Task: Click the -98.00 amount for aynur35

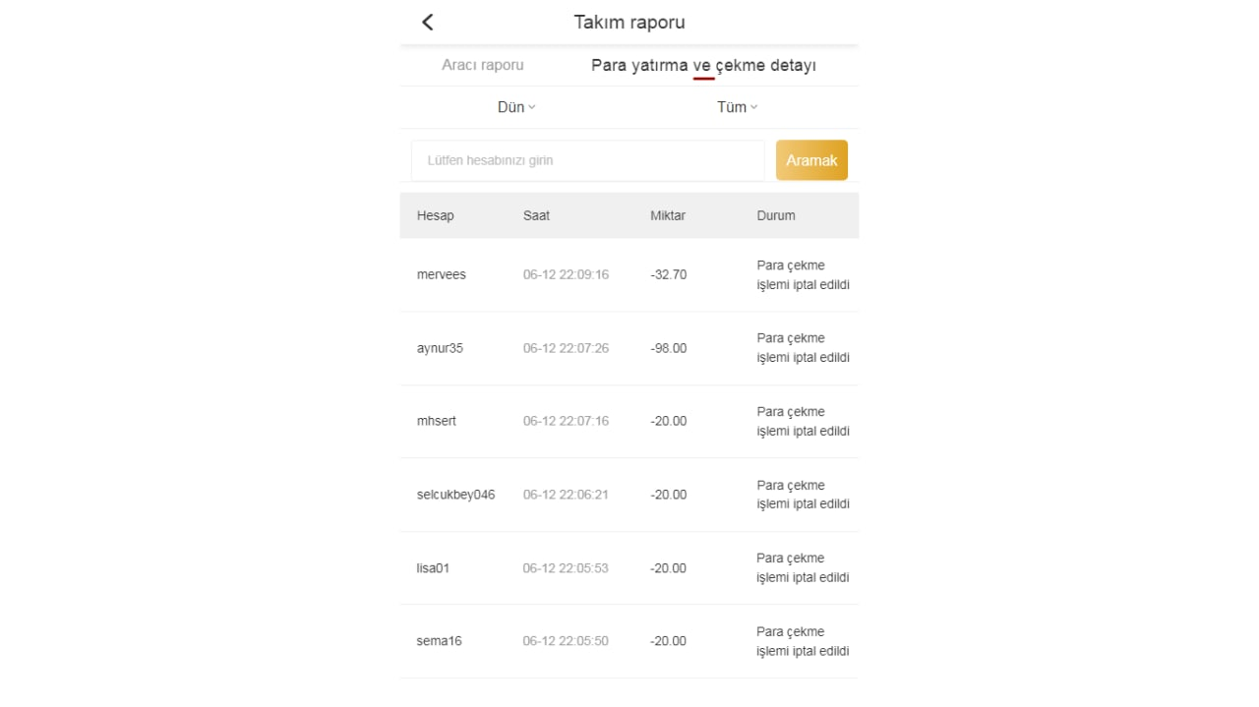Action: 669,348
